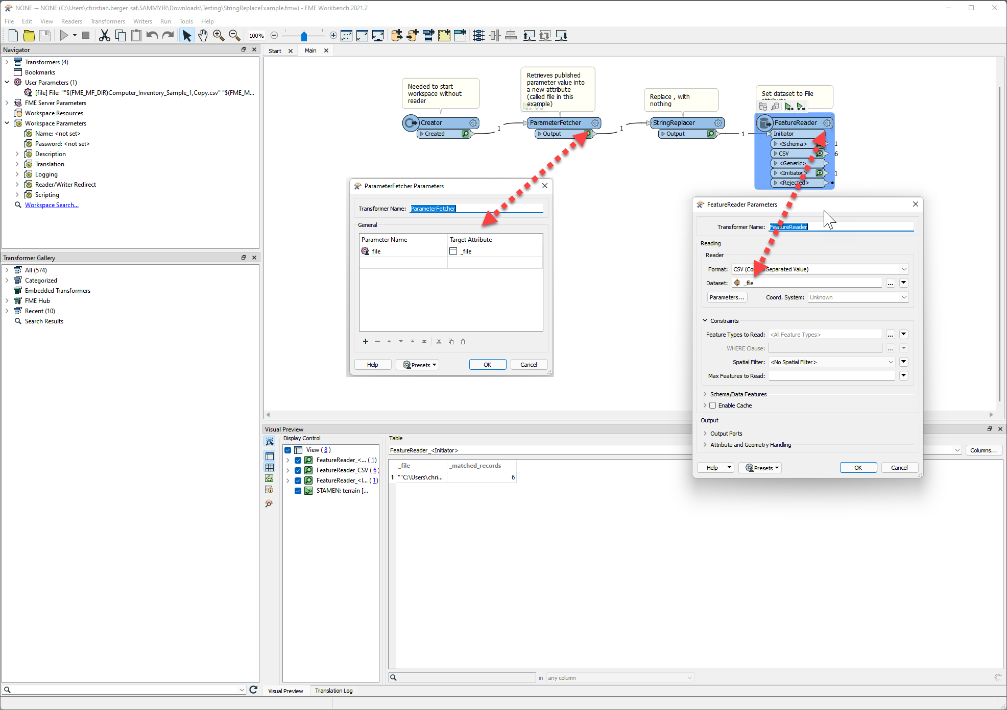
Task: Paste with the clipboard toolbar icon
Action: pos(136,35)
